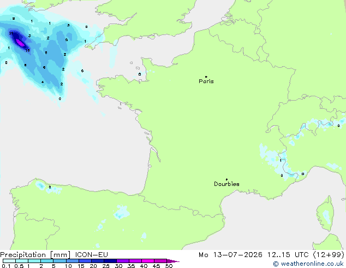346x268 pixels.
Task: Click the legend arrow tip above 50
Action: click(173, 261)
